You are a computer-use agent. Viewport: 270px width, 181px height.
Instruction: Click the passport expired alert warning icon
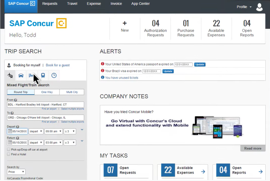click(x=103, y=64)
